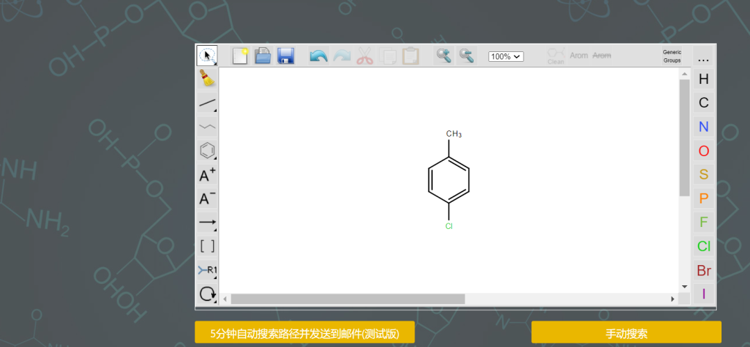Select the H atom button
Image resolution: width=750 pixels, height=347 pixels.
(703, 79)
